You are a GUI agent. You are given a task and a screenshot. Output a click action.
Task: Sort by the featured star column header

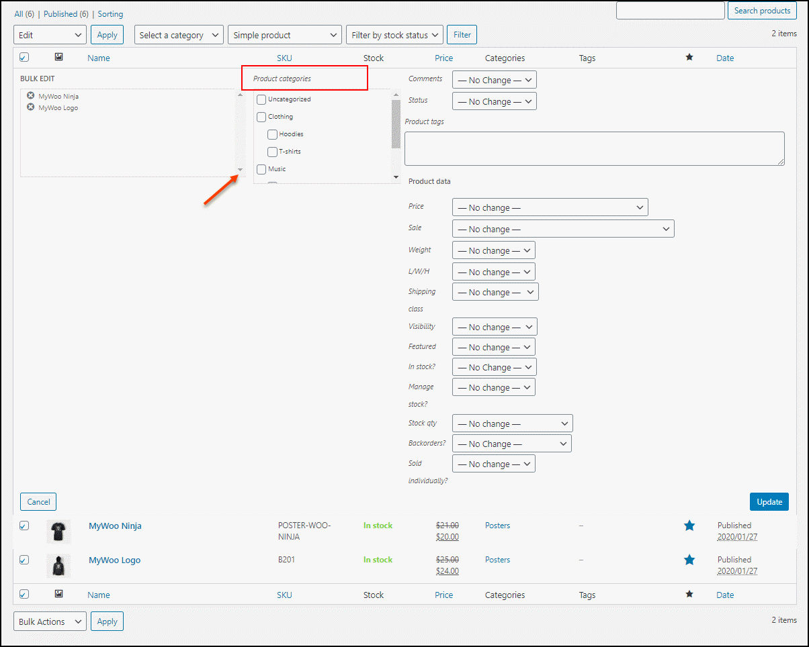[689, 58]
